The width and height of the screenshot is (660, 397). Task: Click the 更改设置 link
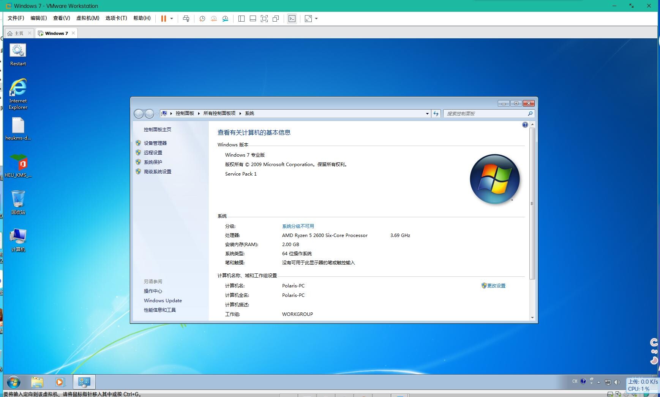pos(496,286)
